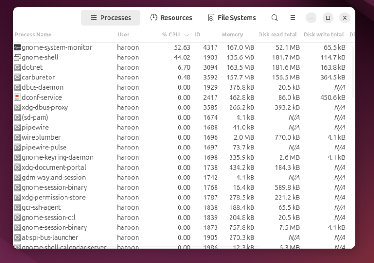The height and width of the screenshot is (263, 374).
Task: Sort by User column header
Action: (x=123, y=35)
